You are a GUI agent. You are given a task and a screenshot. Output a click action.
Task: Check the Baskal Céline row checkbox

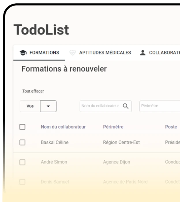point(22,142)
